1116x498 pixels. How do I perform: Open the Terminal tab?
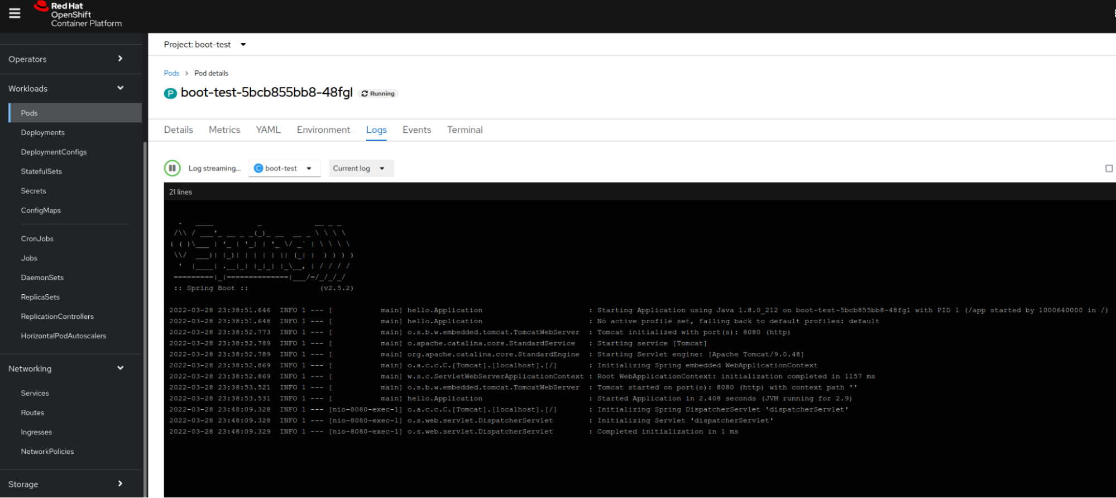click(465, 130)
